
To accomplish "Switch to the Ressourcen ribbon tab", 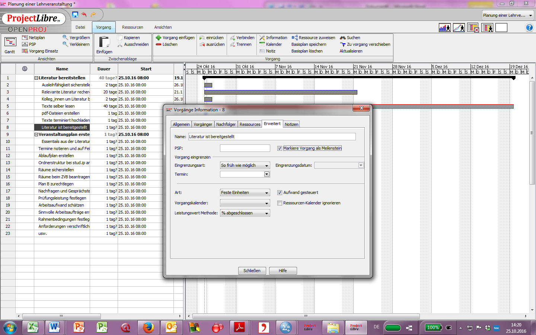I will pos(133,27).
